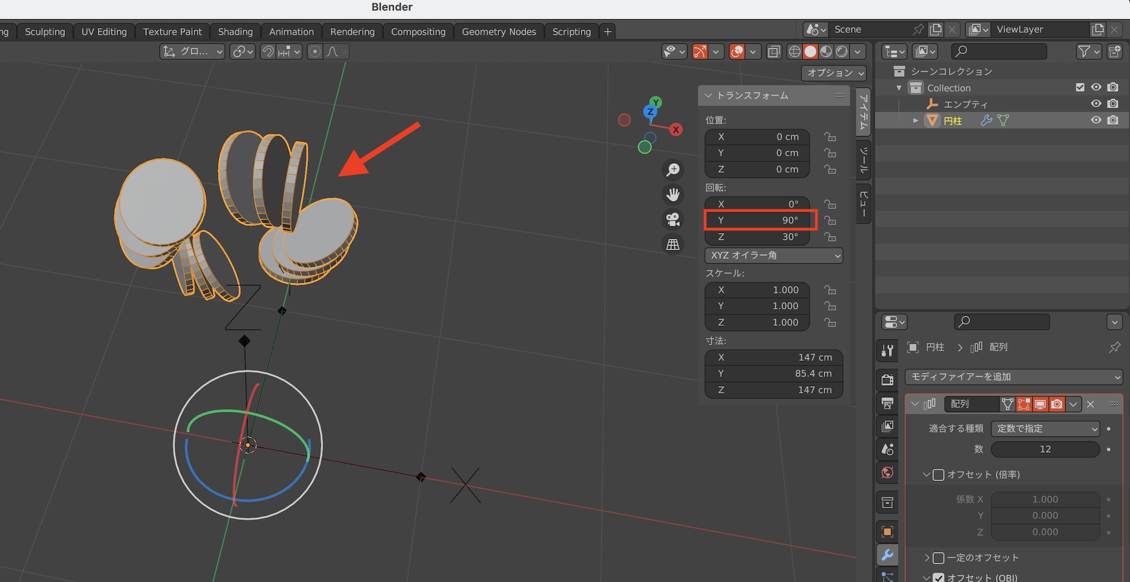Open the World properties globe tab
Viewport: 1130px width, 582px height.
[888, 472]
